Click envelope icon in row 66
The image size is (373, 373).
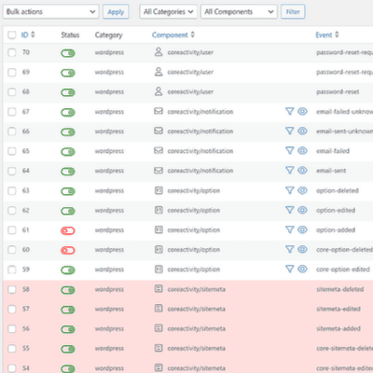pos(159,131)
